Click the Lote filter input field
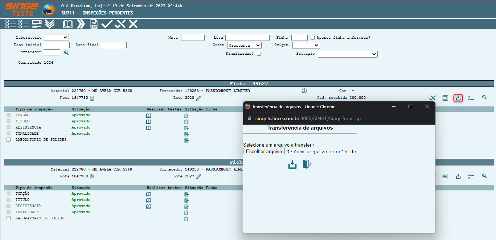Viewport: 496px width, 240px height. [247, 38]
